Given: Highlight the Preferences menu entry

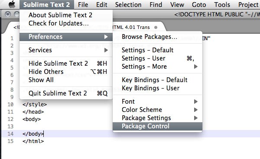Looking at the screenshot, I should (x=66, y=37).
